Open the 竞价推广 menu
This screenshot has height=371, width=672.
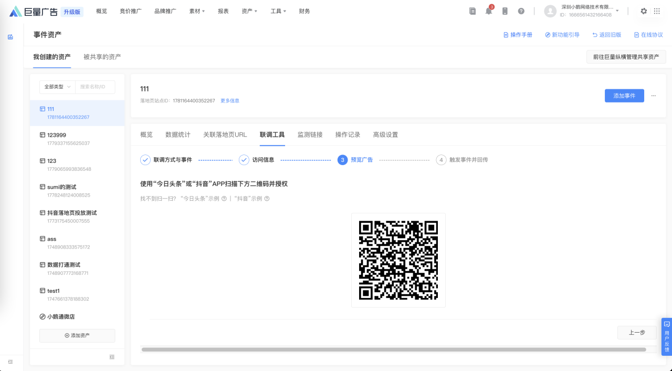(x=130, y=11)
